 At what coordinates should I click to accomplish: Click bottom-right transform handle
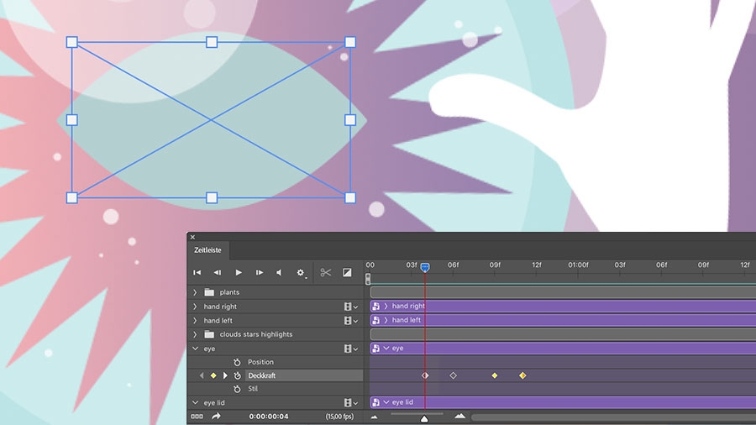pyautogui.click(x=350, y=197)
